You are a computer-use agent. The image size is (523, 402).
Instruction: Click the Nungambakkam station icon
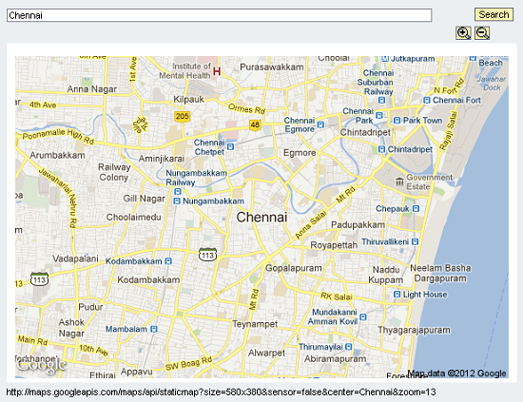click(x=177, y=201)
